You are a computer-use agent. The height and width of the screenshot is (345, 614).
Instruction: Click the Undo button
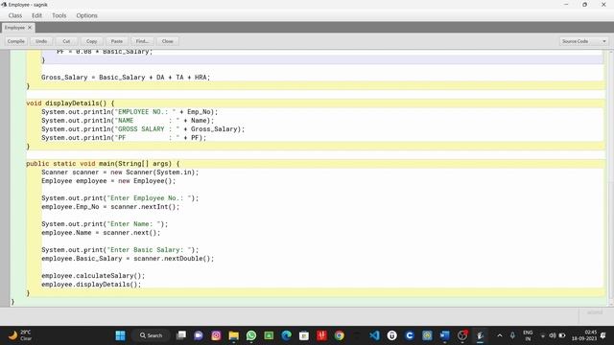tap(41, 41)
